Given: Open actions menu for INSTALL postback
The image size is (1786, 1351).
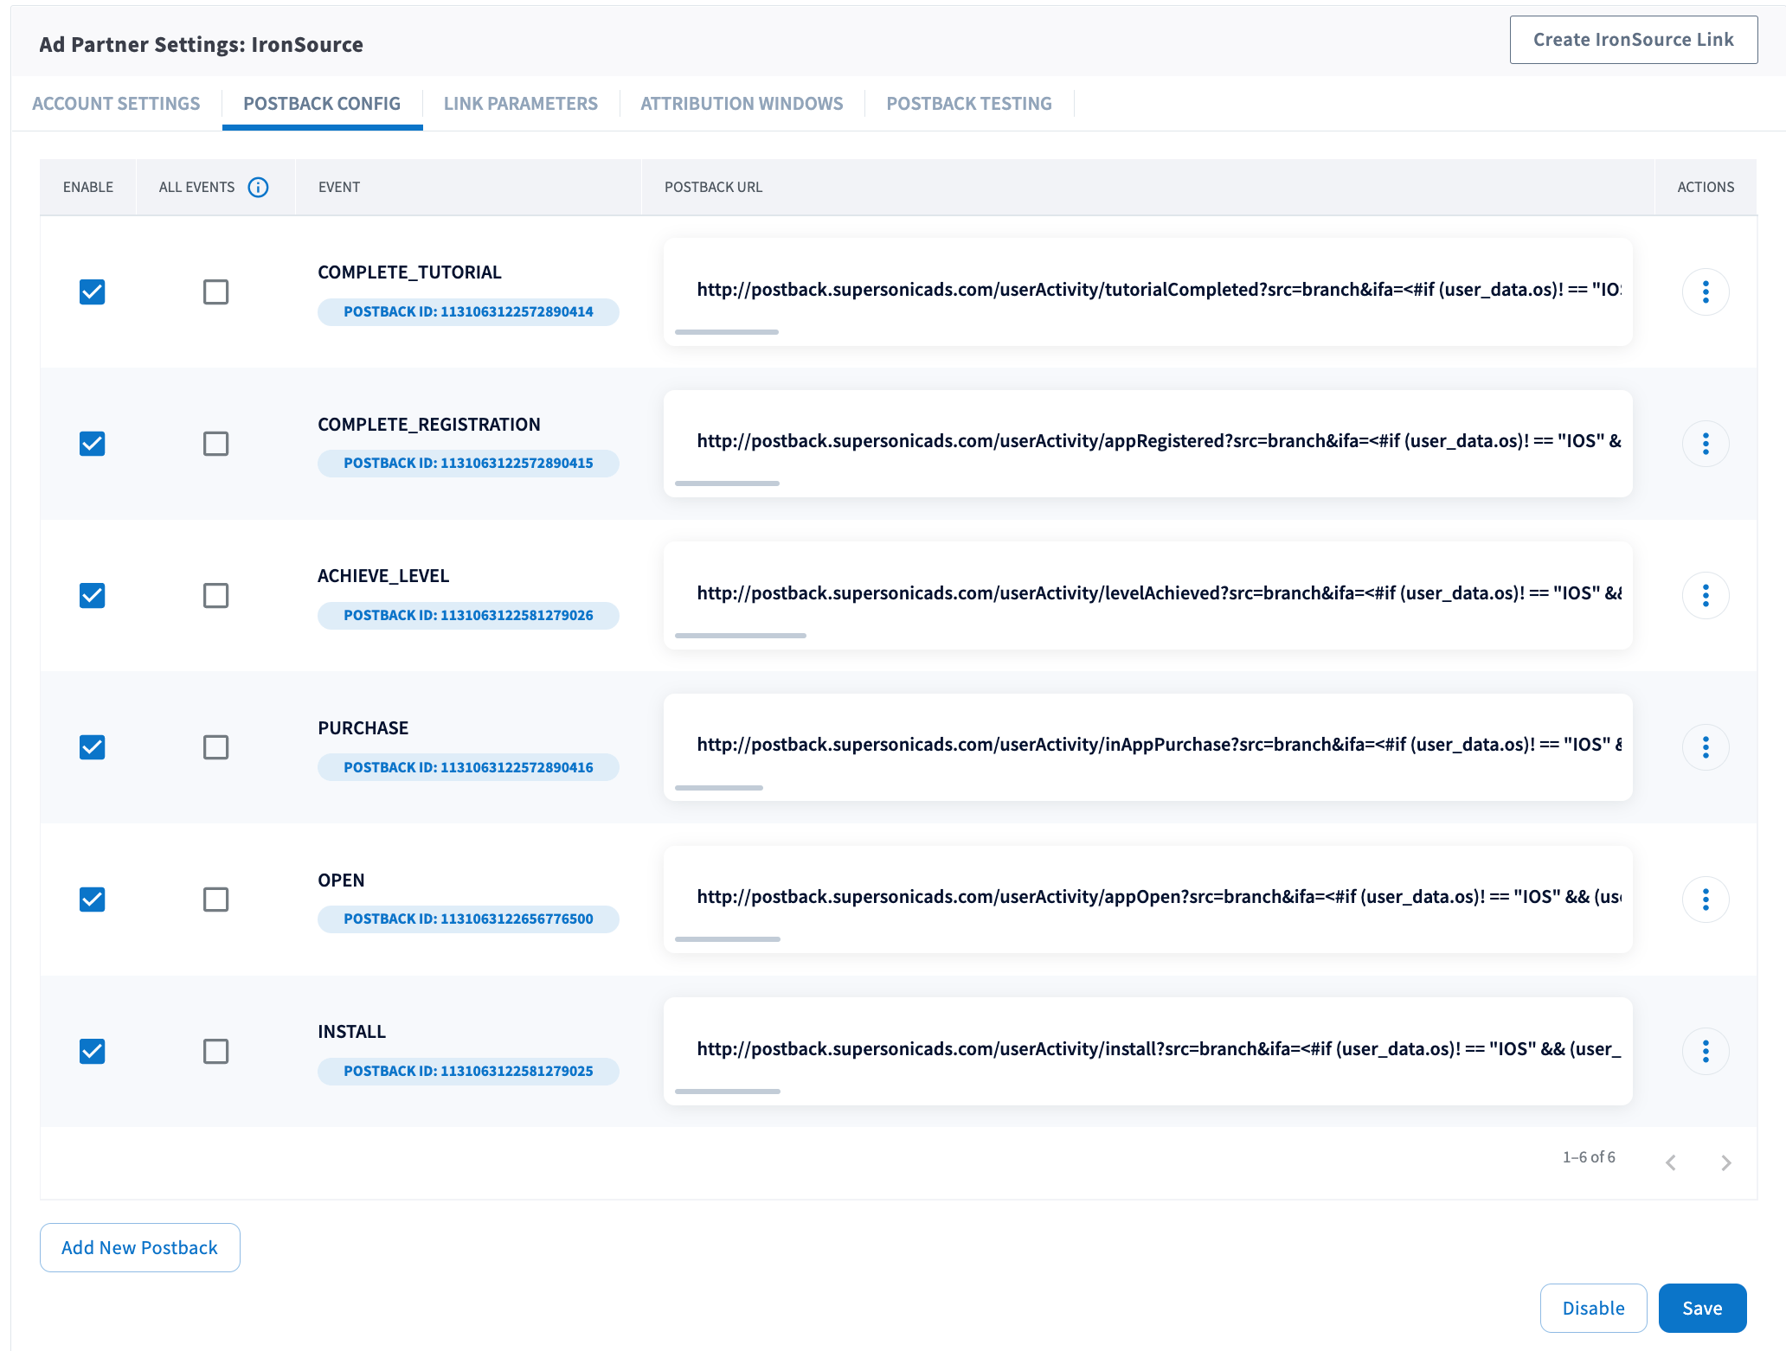Looking at the screenshot, I should 1705,1051.
